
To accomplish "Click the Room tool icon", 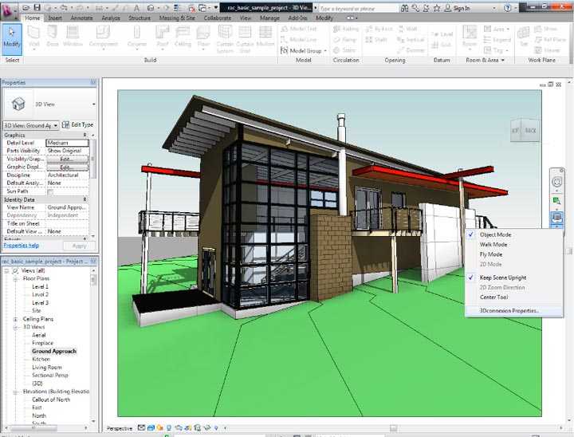I will [470, 33].
